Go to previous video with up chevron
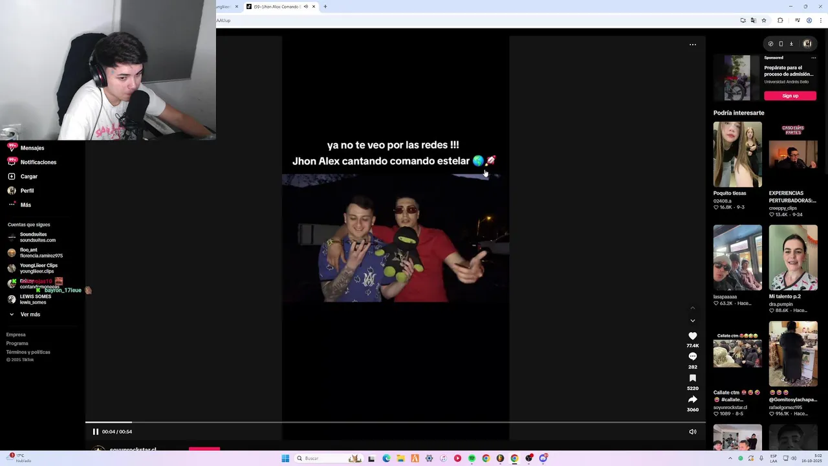 coord(693,308)
